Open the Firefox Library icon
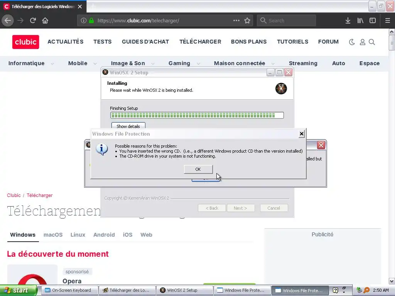395x296 pixels. click(x=360, y=20)
